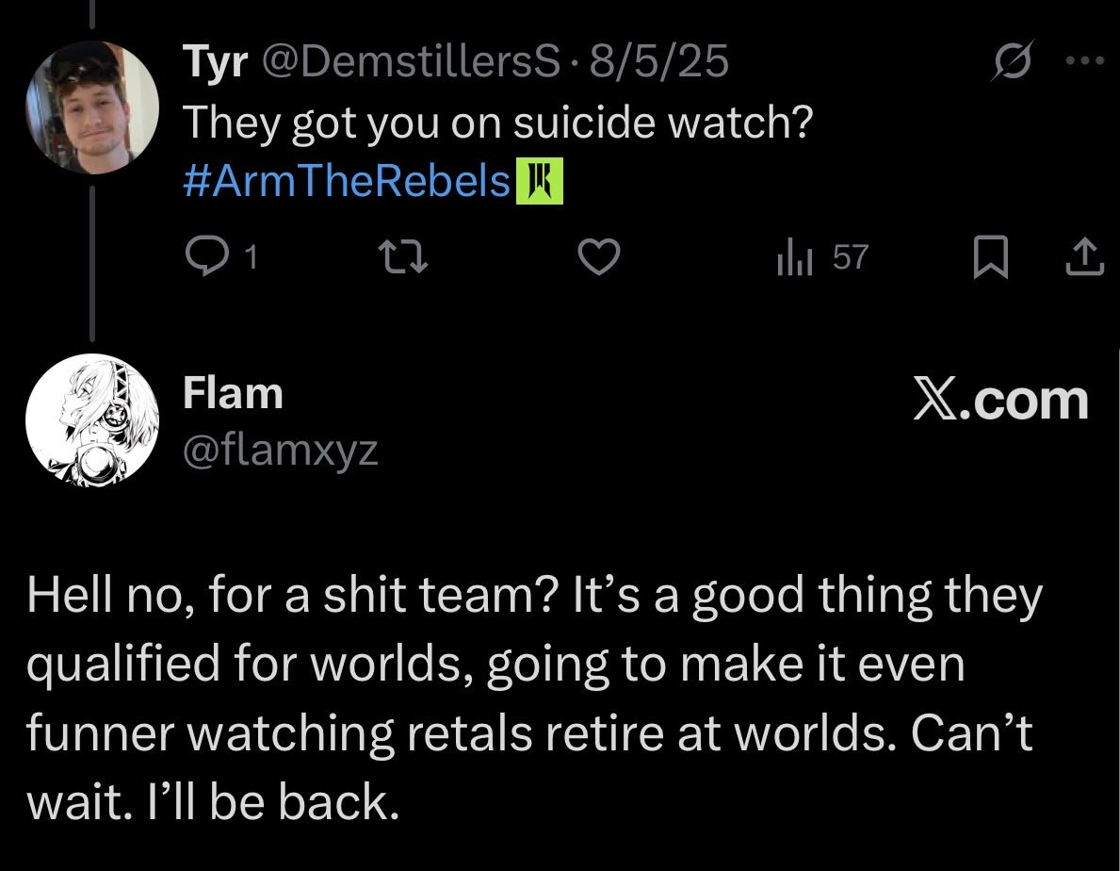
Task: Click the green emblem beside the hashtag
Action: click(540, 181)
